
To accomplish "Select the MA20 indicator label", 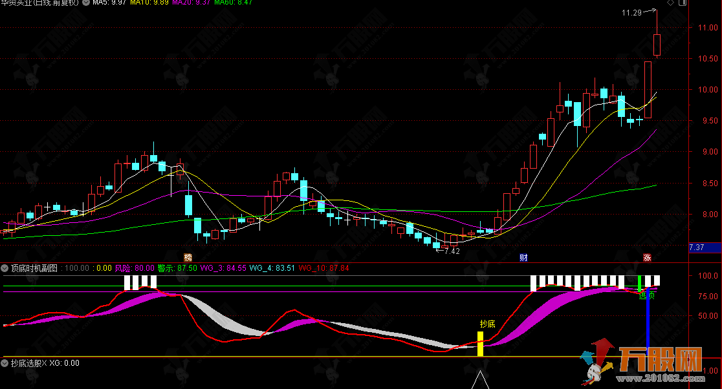I will [191, 3].
